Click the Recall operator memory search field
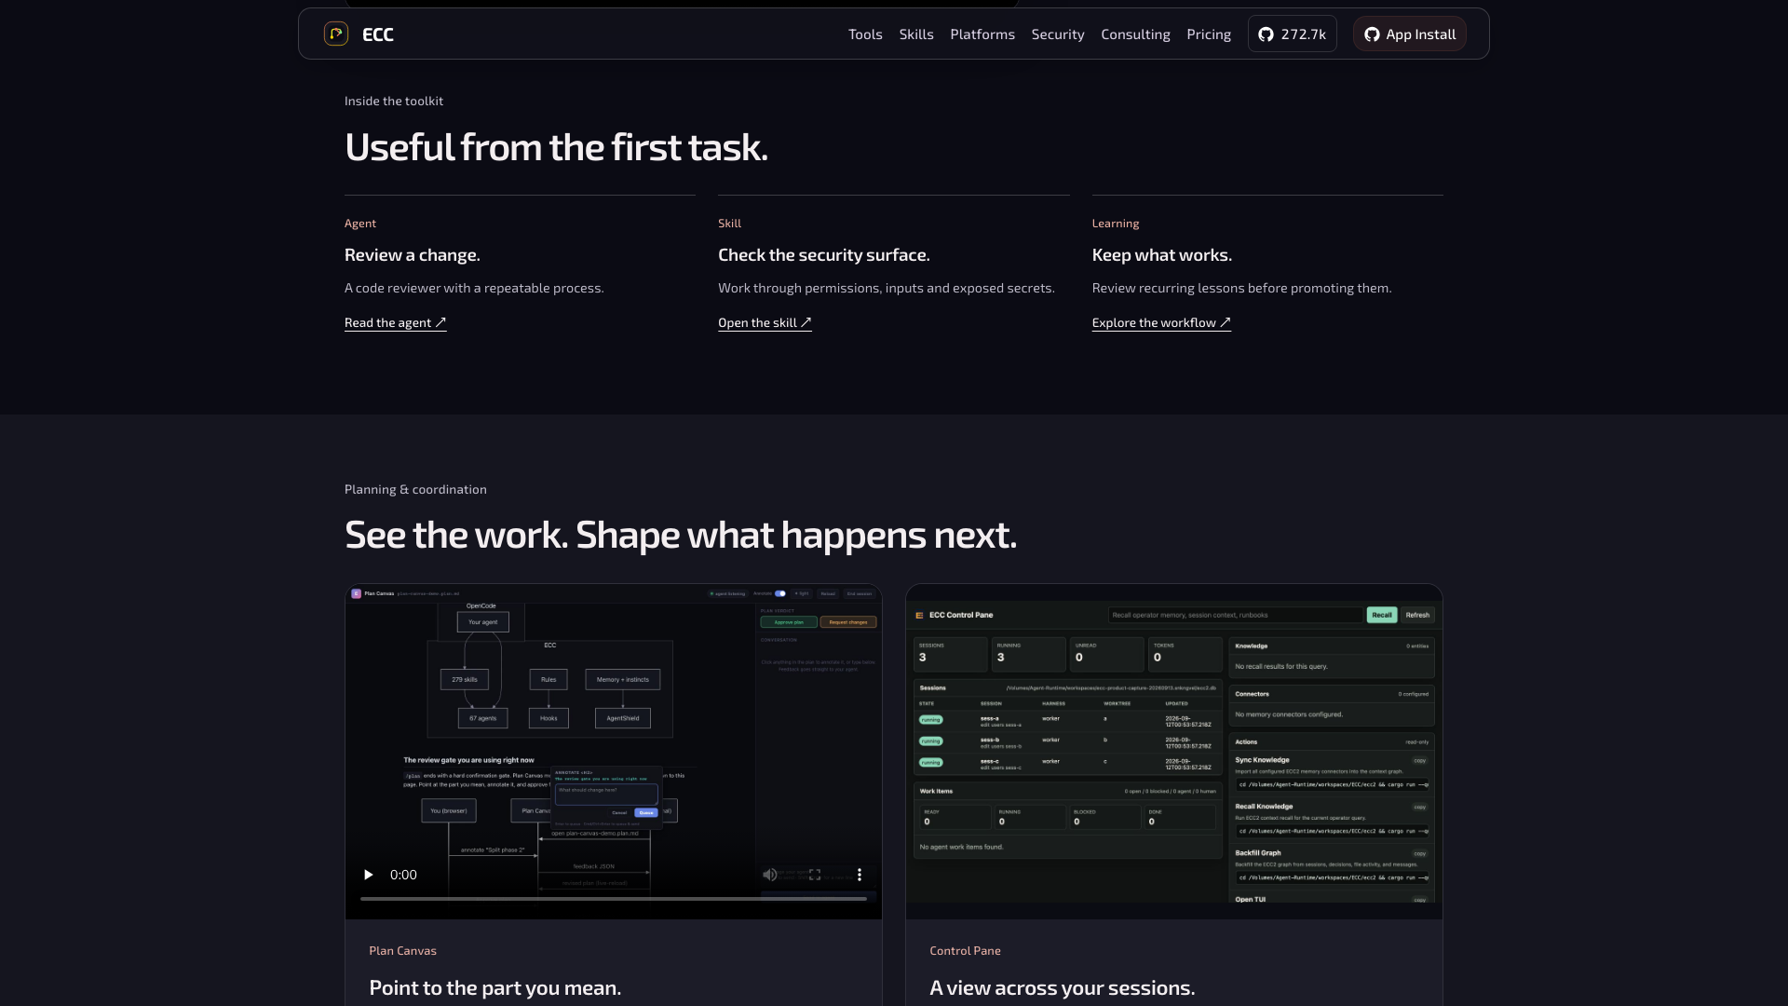Screen dimensions: 1788x1006 tap(1235, 615)
